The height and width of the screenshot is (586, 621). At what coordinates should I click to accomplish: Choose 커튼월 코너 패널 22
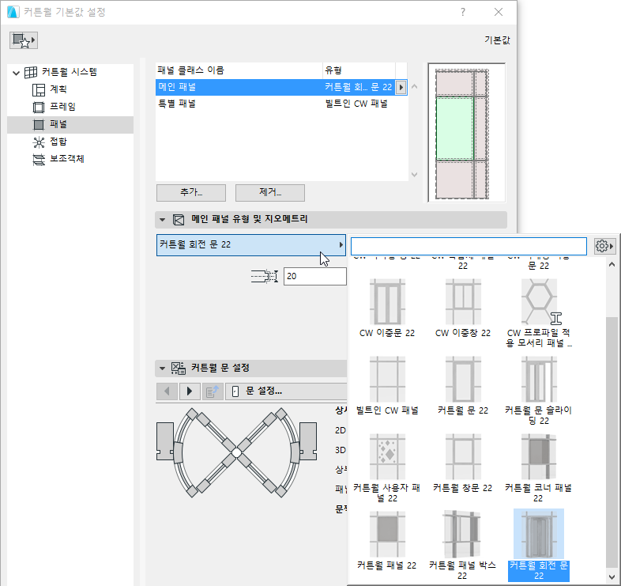click(539, 468)
